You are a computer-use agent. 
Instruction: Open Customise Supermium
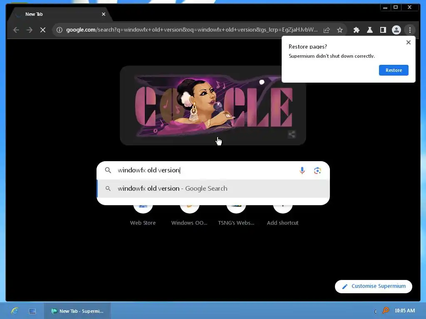click(x=374, y=287)
